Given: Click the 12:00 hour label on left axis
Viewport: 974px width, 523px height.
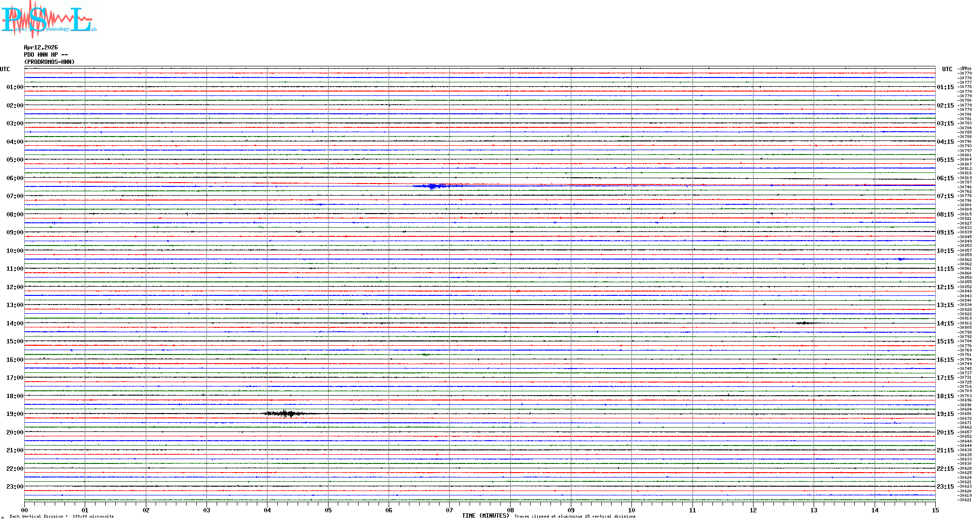Looking at the screenshot, I should [15, 287].
